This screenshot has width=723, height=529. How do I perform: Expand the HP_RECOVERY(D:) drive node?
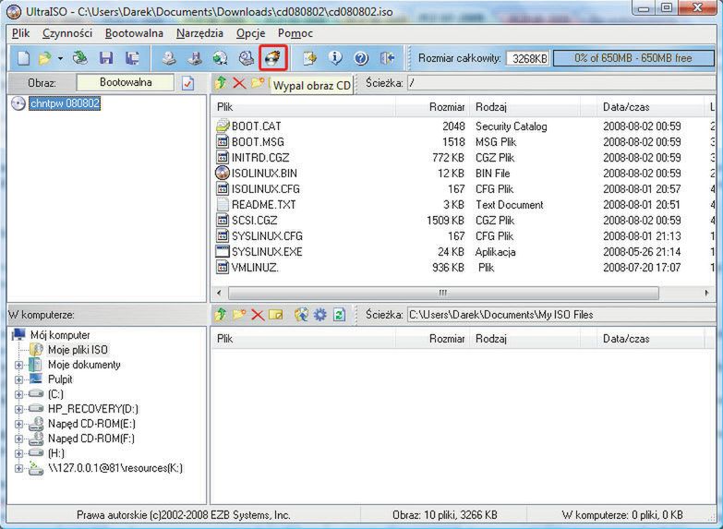(19, 409)
